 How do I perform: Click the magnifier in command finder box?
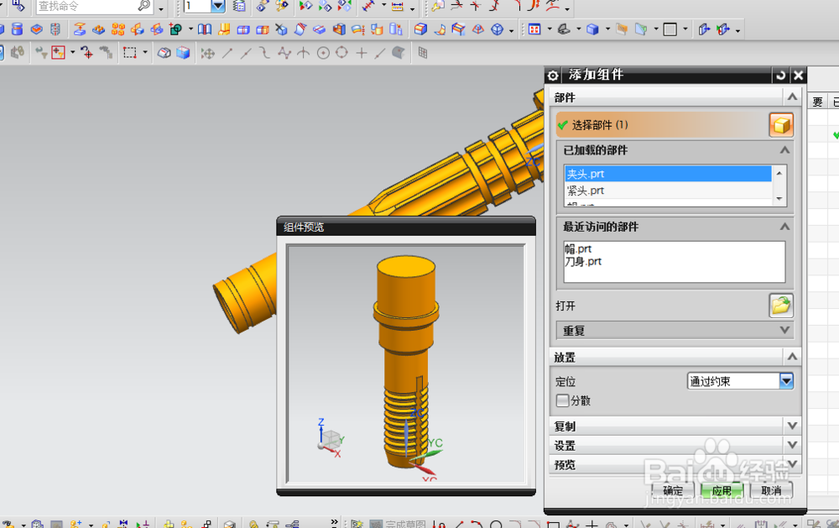144,6
